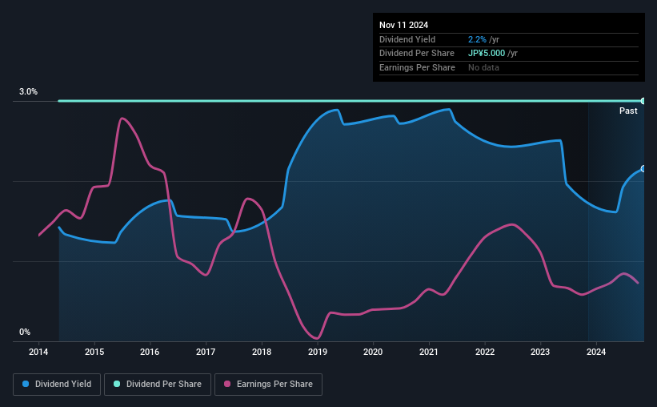Toggle the Dividend Per Share legend button

(158, 385)
